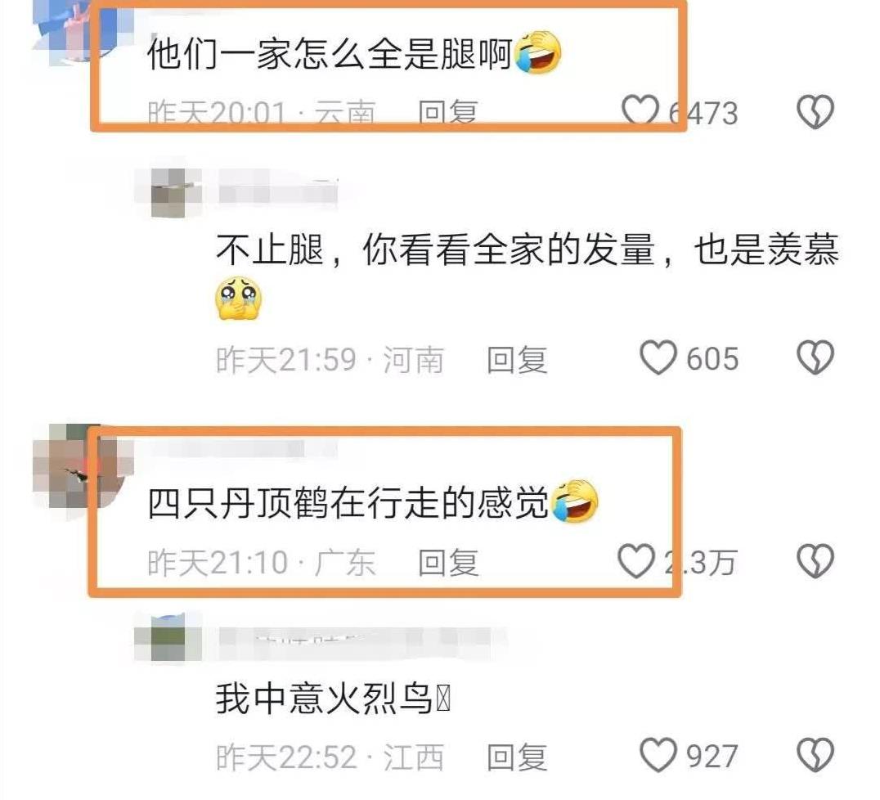880x800 pixels.
Task: Select the comment text 他们一家怎么全是腿啊
Action: 330,54
